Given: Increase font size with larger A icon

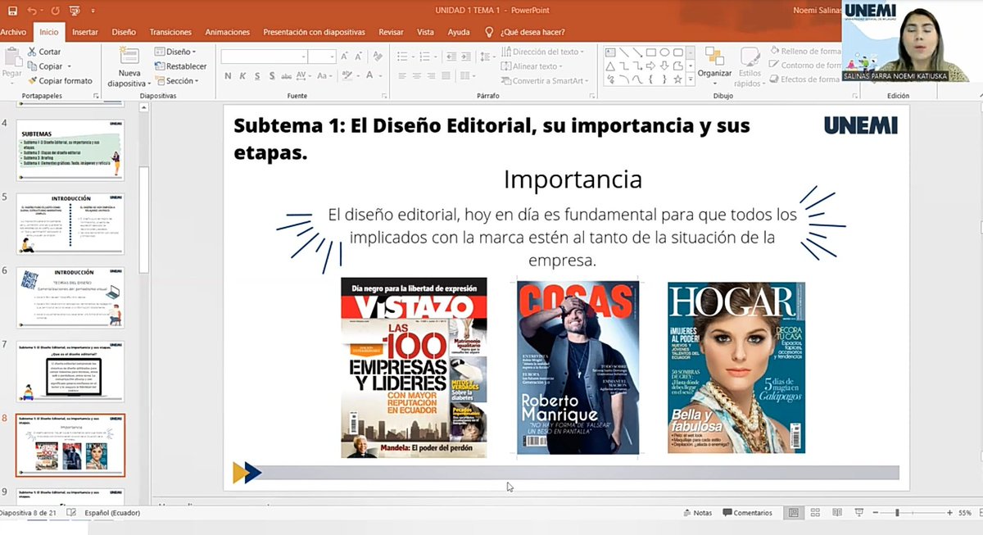Looking at the screenshot, I should [346, 57].
